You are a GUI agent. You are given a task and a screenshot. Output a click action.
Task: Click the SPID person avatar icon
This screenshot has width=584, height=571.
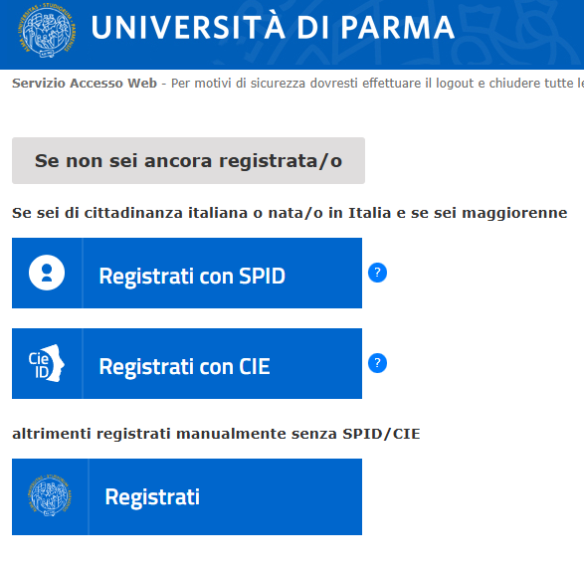47,273
